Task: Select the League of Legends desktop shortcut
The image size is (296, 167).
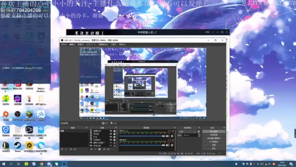Action: [6, 147]
